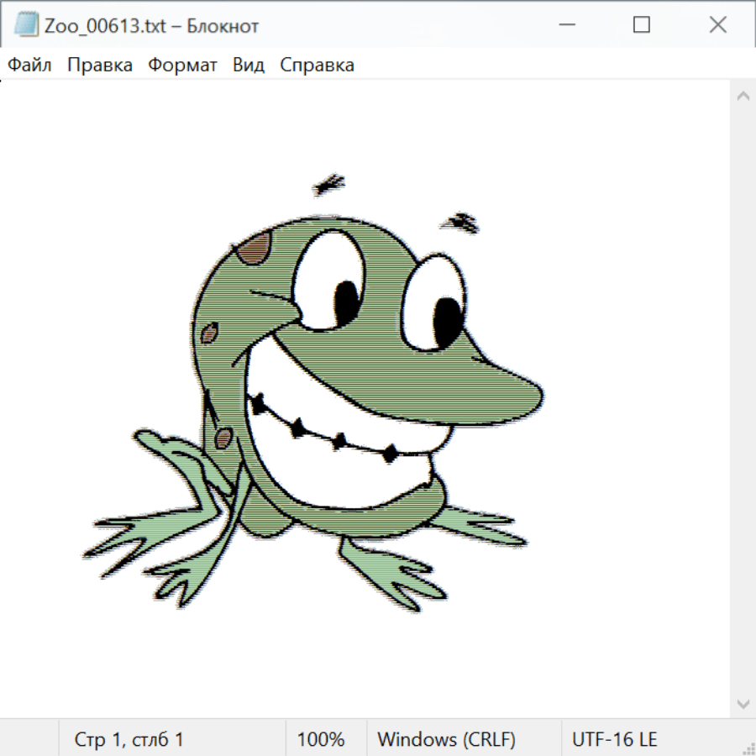Click the UTF-16 LE encoding indicator
Screen dimensions: 756x756
click(x=615, y=739)
